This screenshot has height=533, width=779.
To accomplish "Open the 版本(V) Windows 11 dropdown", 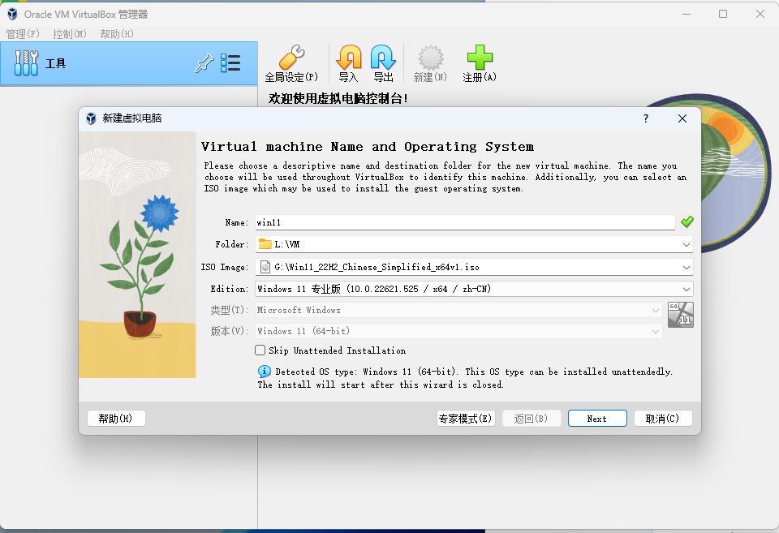I will point(458,331).
